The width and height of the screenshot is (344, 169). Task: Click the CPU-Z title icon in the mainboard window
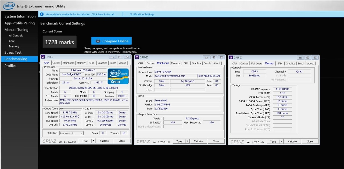point(137,57)
